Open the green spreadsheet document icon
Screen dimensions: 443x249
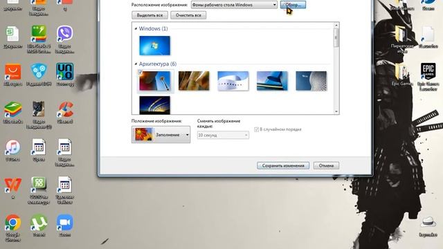pyautogui.click(x=12, y=34)
